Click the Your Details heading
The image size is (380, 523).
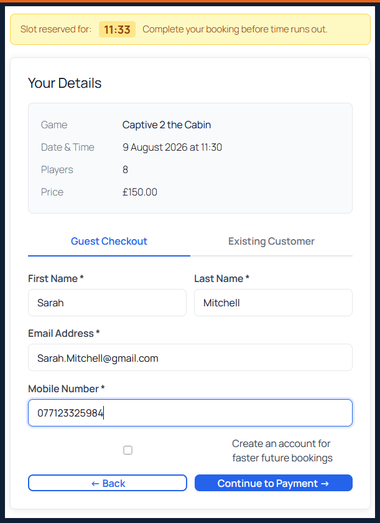65,83
